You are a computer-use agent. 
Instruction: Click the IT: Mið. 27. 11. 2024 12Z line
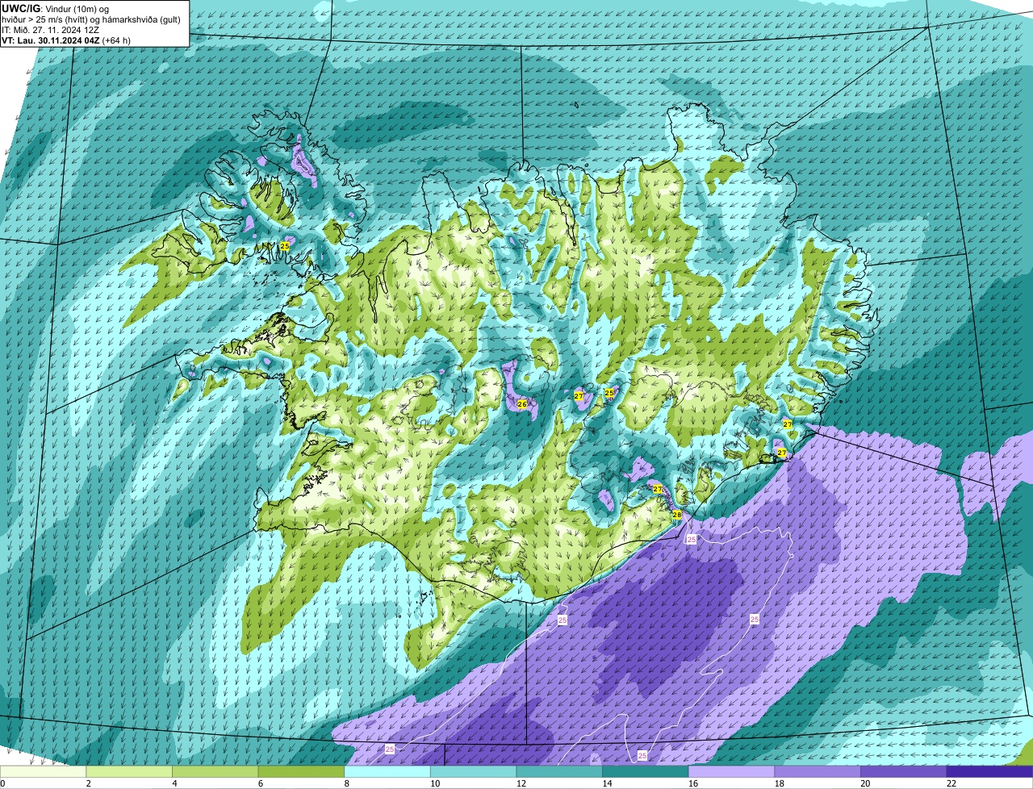pyautogui.click(x=51, y=29)
